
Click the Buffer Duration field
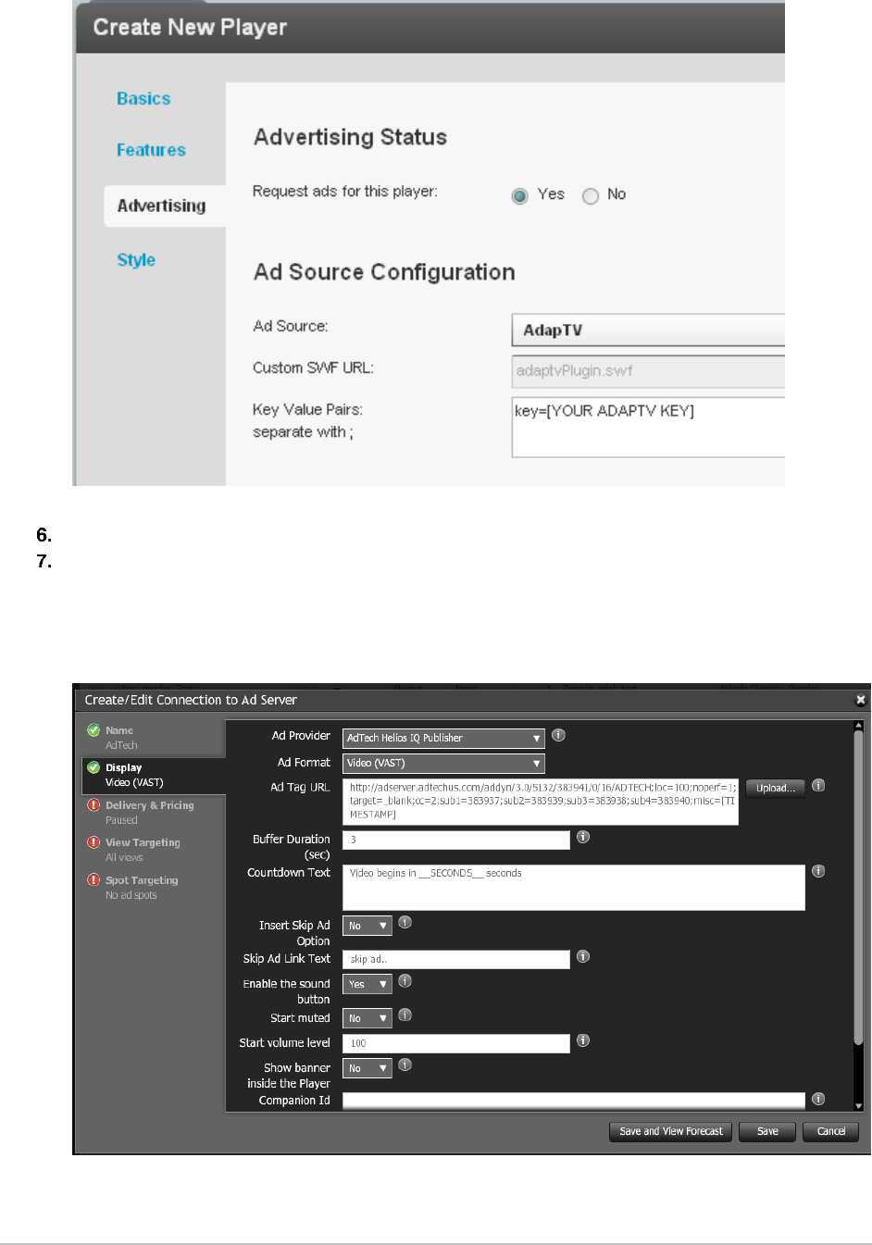(x=456, y=840)
